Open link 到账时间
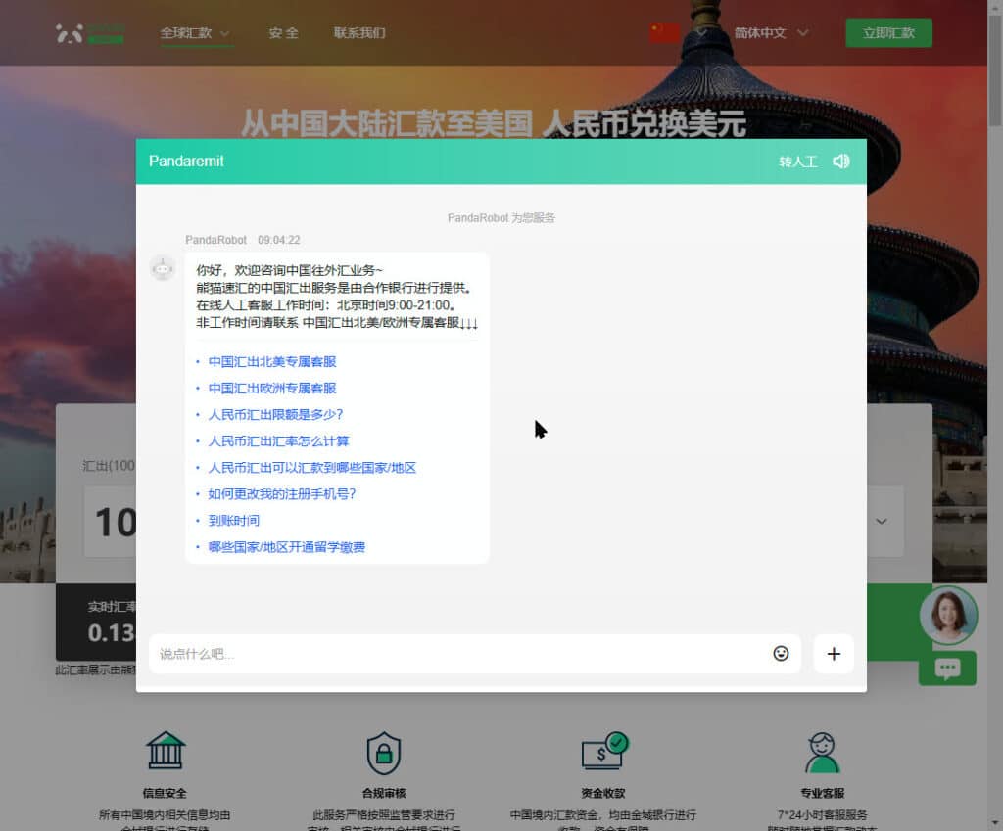The width and height of the screenshot is (1003, 831). (233, 521)
